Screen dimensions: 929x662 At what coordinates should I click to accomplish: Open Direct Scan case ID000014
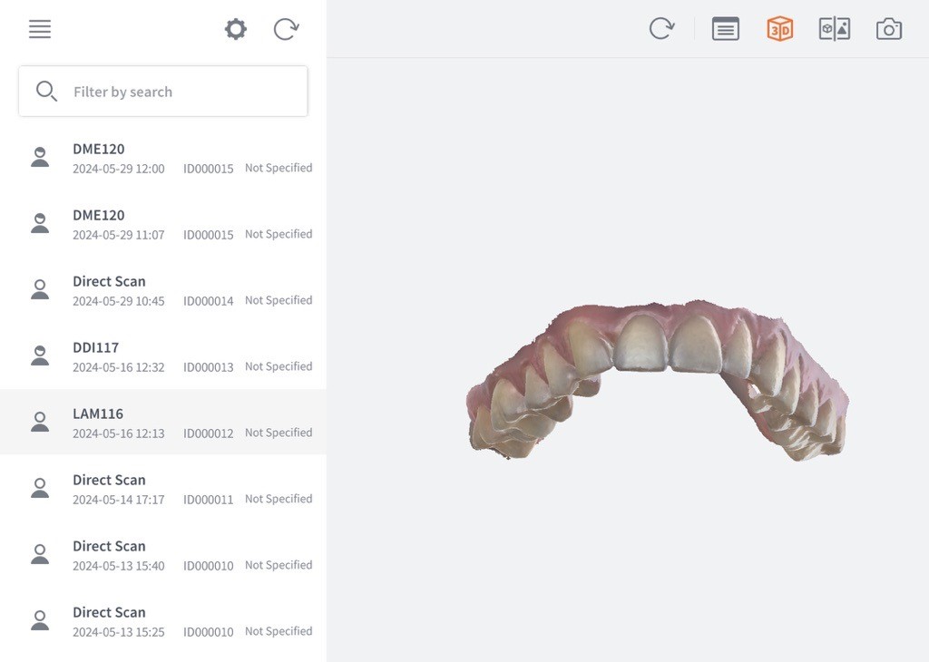[x=163, y=291]
